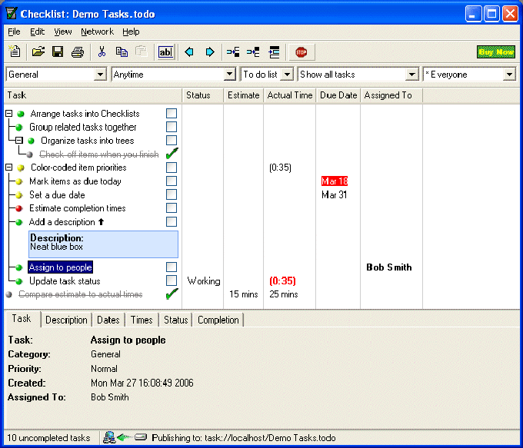The image size is (523, 448).
Task: Click the red priority dot of 'Estimate completion times'
Action: coord(18,208)
